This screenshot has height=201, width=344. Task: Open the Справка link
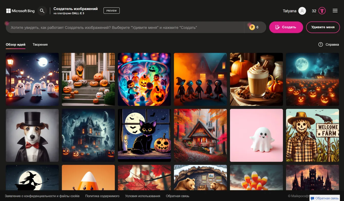[332, 44]
